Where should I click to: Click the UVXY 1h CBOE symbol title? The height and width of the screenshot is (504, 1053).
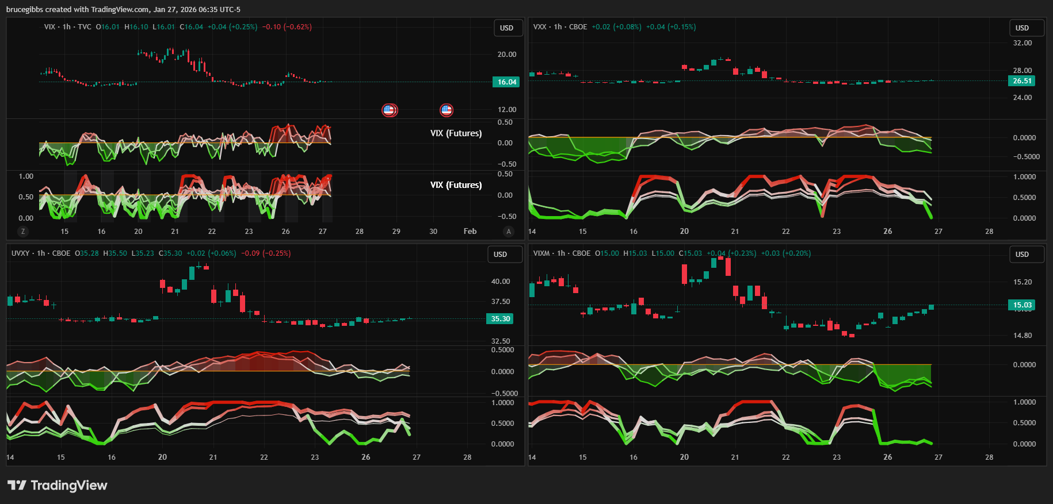coord(41,253)
